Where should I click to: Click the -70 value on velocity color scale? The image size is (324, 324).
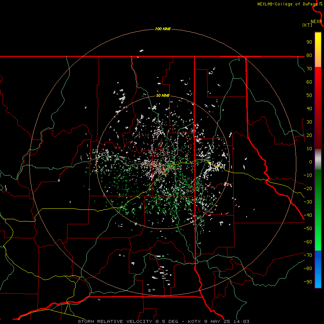tap(308, 255)
